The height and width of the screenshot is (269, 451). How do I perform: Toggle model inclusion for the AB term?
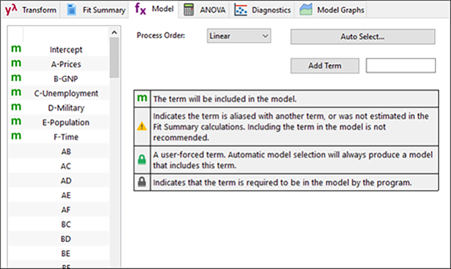16,151
